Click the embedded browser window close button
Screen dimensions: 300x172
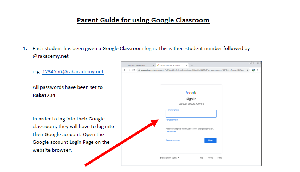(x=257, y=63)
